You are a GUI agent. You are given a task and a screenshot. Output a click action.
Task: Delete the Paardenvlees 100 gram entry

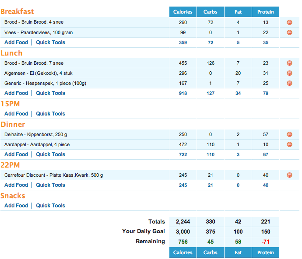pos(289,32)
